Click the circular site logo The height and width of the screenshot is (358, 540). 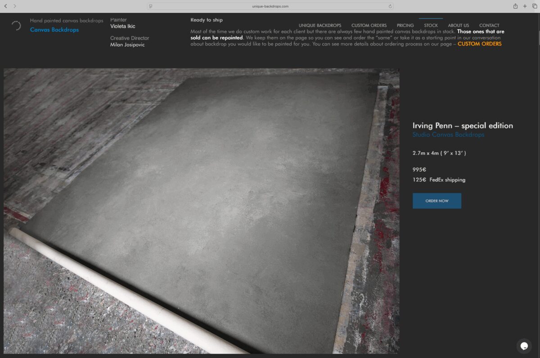[x=17, y=25]
